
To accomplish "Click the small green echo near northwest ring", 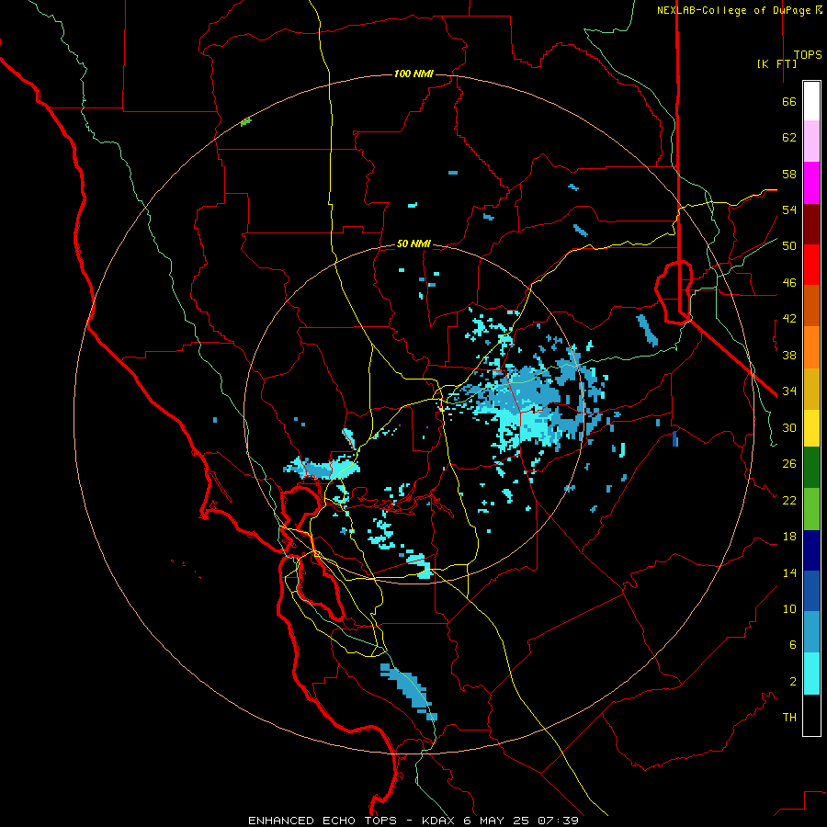I will (x=245, y=122).
